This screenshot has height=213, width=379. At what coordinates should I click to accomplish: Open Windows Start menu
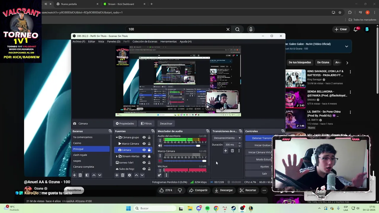tap(128, 208)
